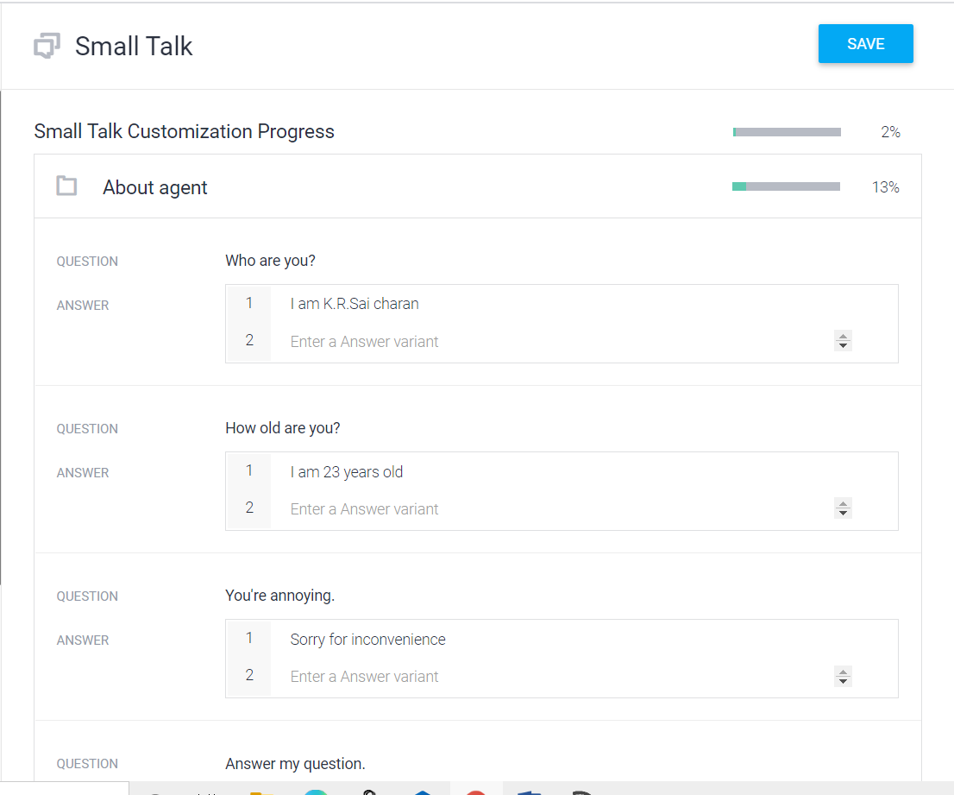Click the stepper arrows beside How old are you answers

[x=843, y=508]
